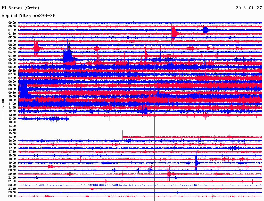Click the '07:00' time label
Screen dimensions: 264x201
[12, 74]
